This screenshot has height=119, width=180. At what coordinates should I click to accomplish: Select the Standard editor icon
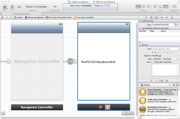pos(138,7)
